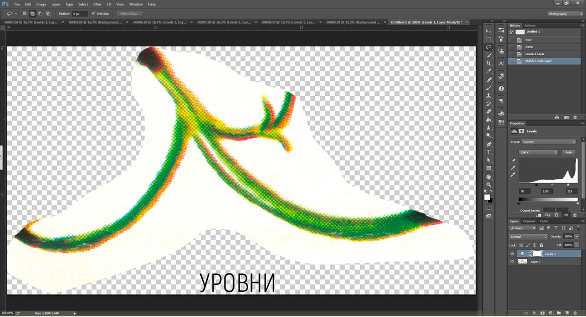Screen dimensions: 586x317
Task: Toggle lock transparent pixels
Action: coord(521,245)
